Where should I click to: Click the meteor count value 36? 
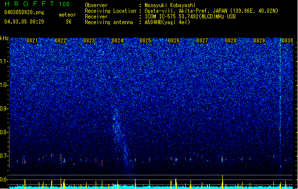(x=69, y=22)
